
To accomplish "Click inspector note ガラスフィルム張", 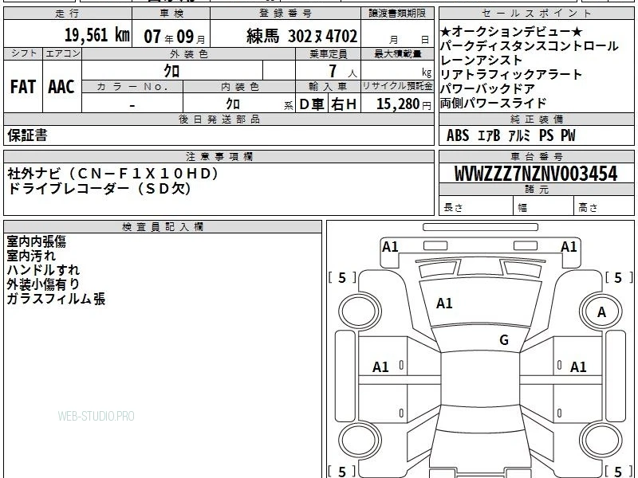I will pos(56,299).
